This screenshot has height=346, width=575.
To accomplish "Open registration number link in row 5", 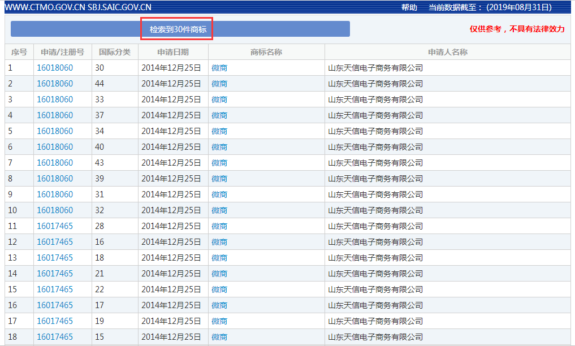I will tap(55, 131).
